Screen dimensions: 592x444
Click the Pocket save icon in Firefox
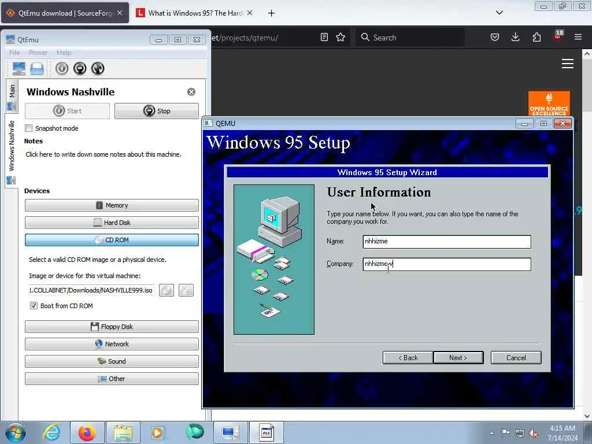[495, 37]
